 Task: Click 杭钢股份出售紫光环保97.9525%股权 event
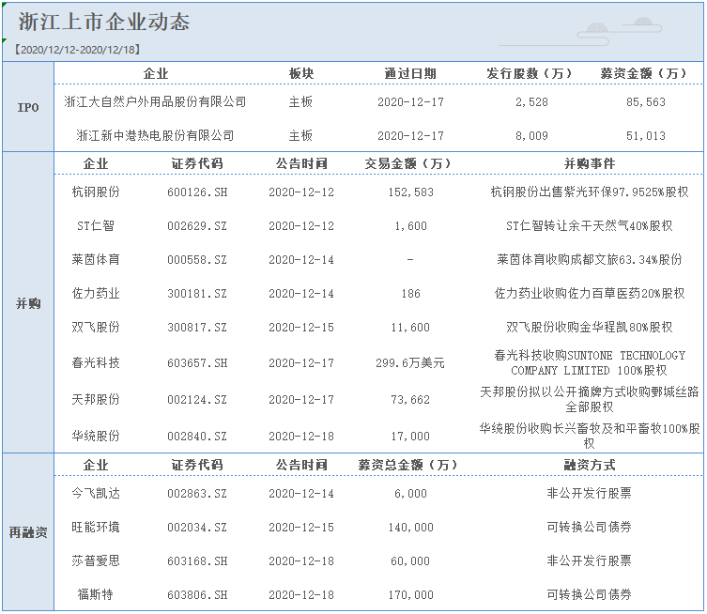590,192
